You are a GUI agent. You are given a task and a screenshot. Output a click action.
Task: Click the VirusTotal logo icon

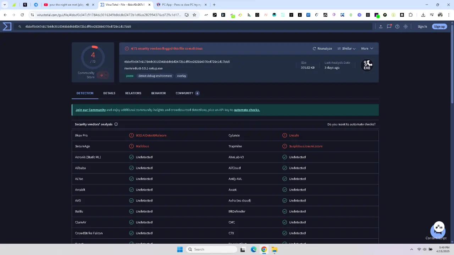[x=7, y=27]
